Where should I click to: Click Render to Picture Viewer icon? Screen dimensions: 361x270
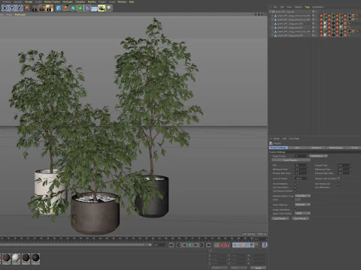point(42,8)
